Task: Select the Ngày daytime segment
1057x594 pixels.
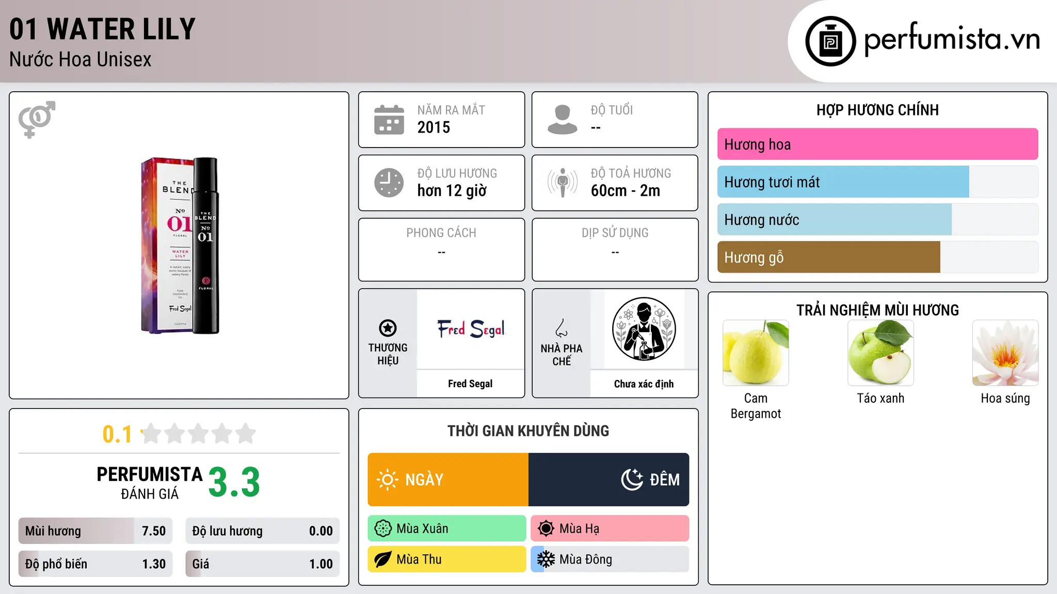Action: click(x=448, y=480)
